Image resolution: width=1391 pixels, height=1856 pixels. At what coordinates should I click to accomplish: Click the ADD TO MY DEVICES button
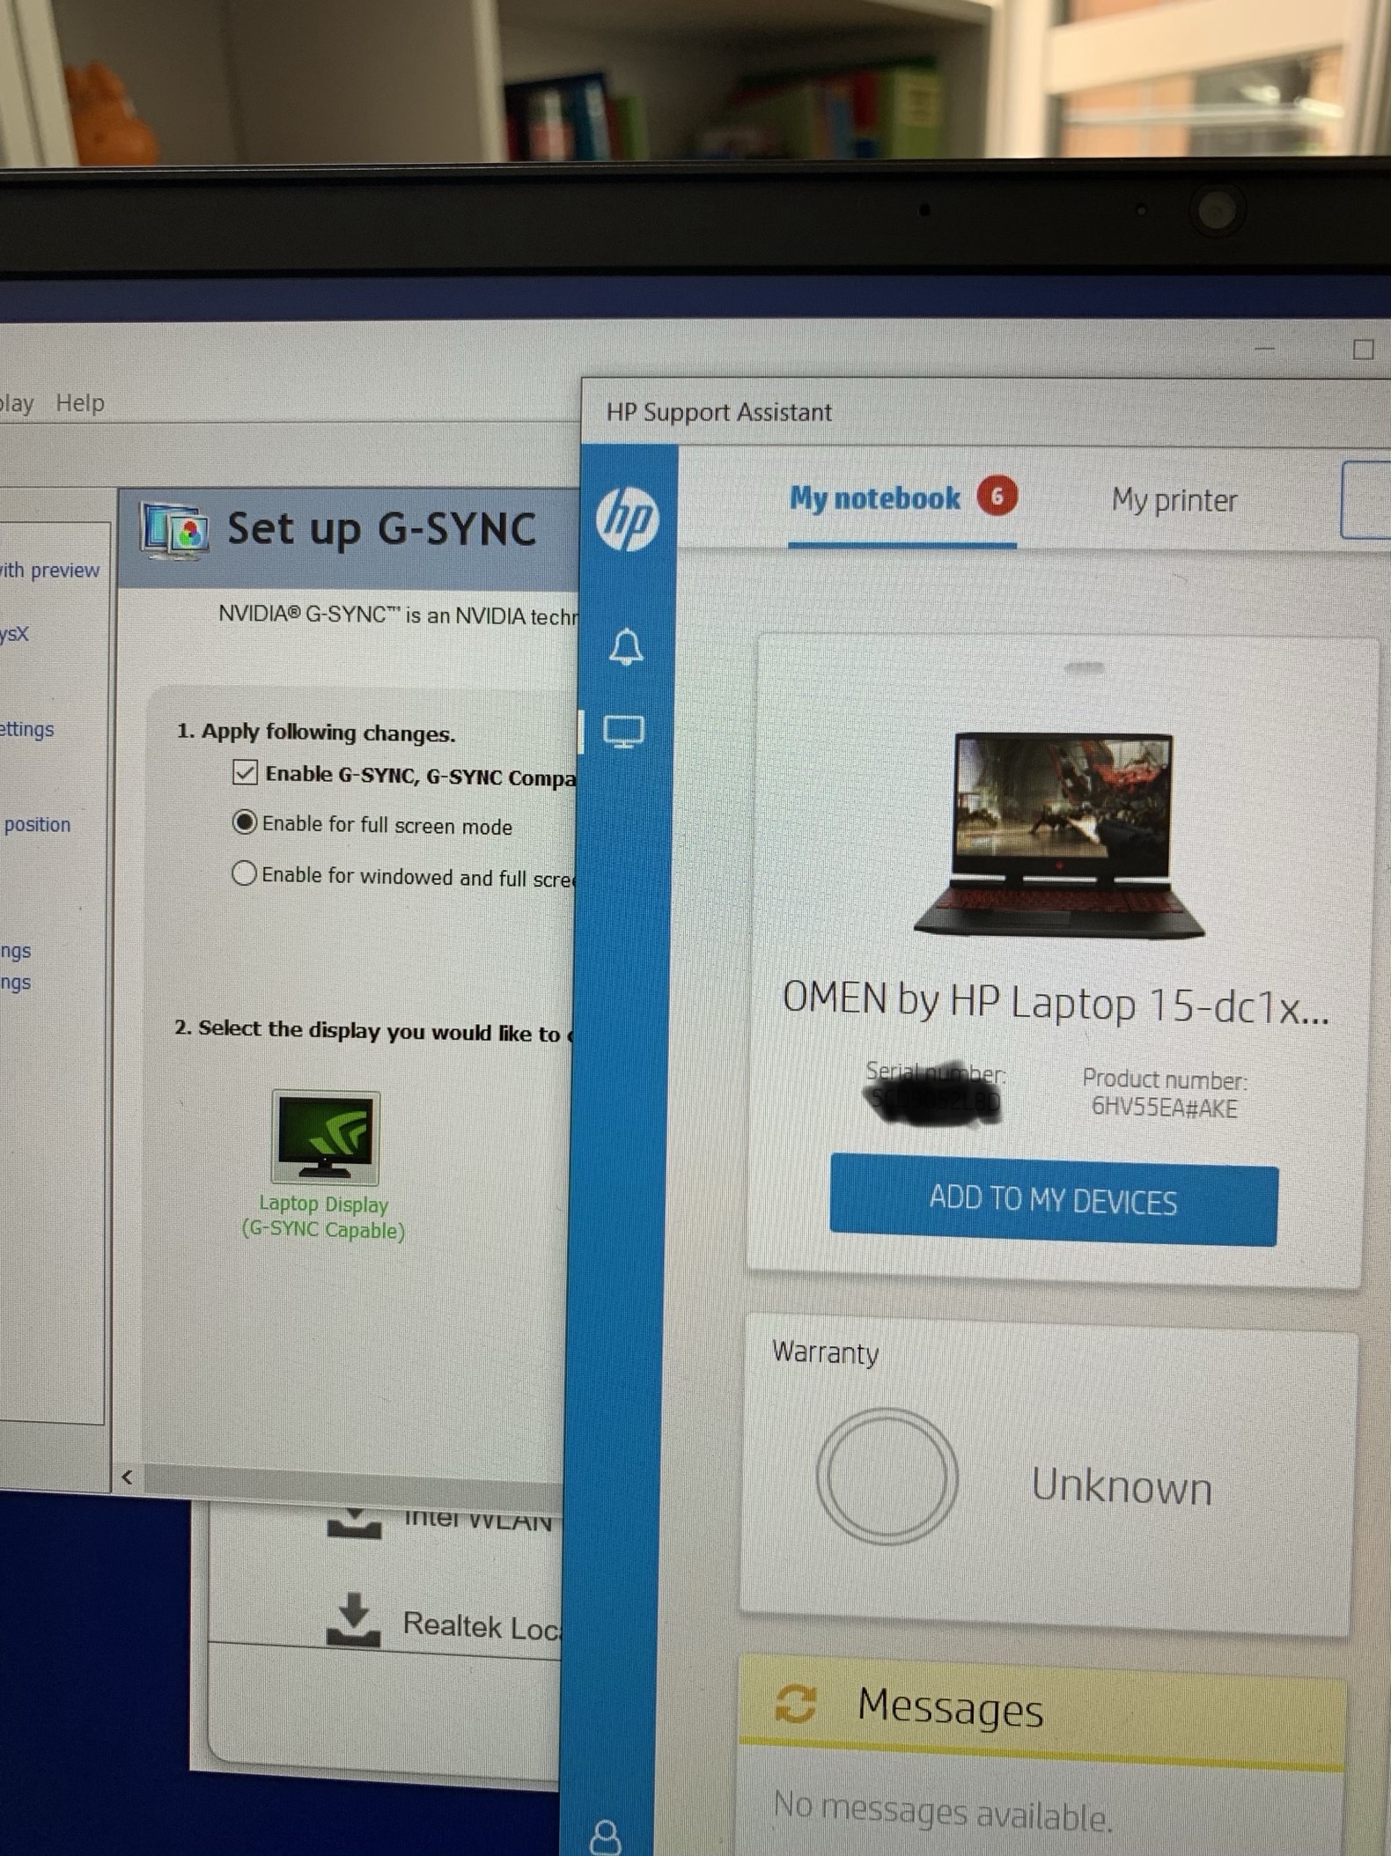pyautogui.click(x=1053, y=1199)
